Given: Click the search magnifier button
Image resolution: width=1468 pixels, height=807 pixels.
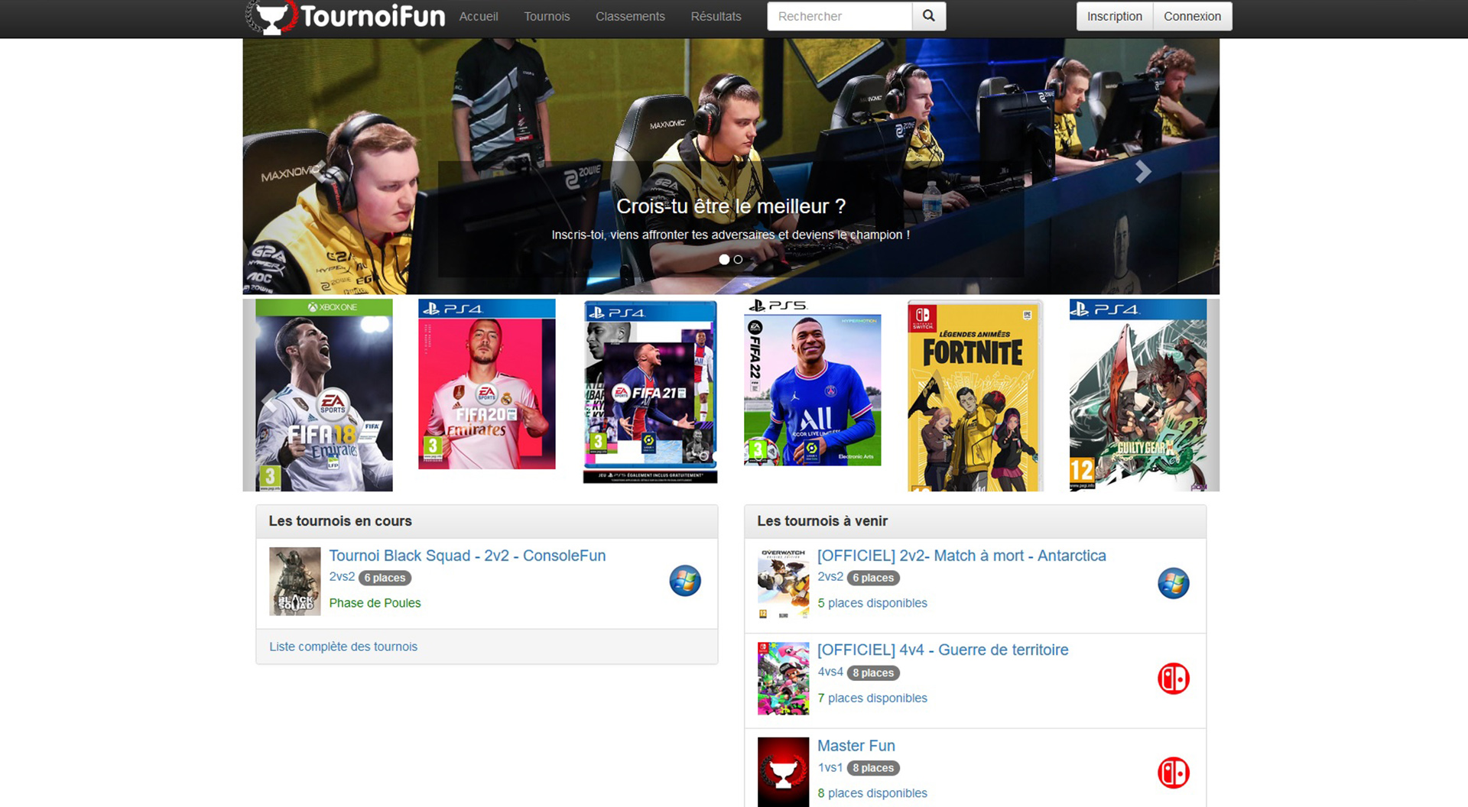Looking at the screenshot, I should coord(929,16).
